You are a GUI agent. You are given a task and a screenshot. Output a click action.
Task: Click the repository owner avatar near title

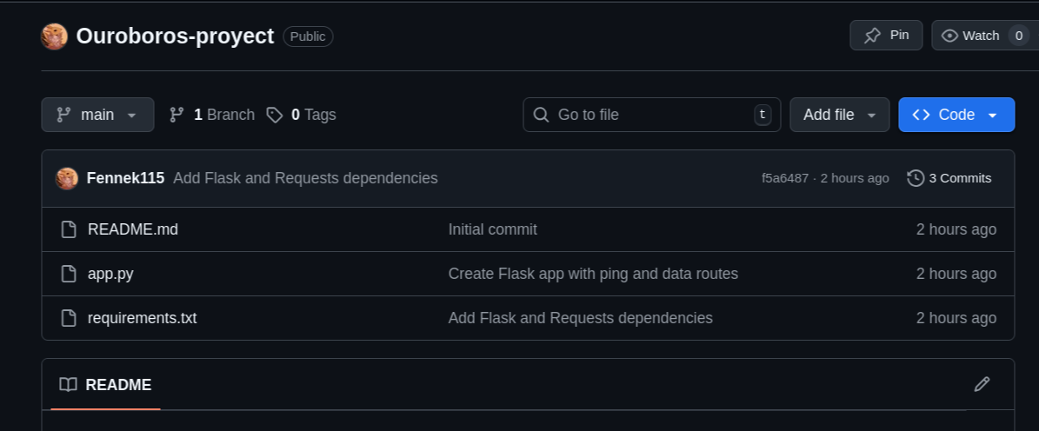[x=55, y=36]
